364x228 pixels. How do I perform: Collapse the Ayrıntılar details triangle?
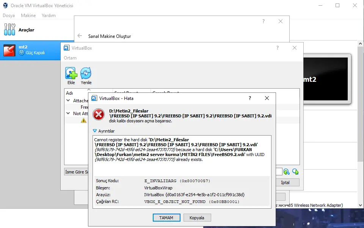coord(95,131)
